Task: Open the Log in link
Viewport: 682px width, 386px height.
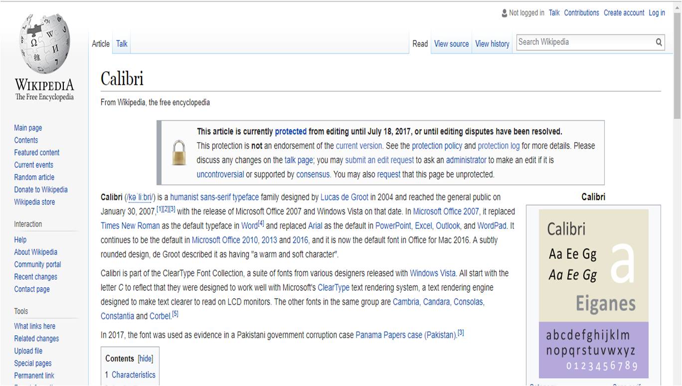Action: pos(657,13)
